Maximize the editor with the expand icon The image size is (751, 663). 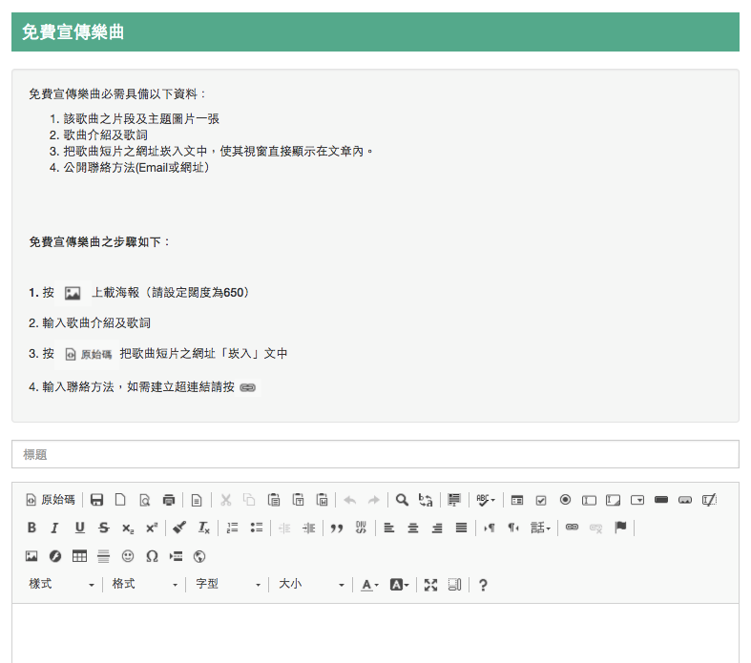click(x=430, y=585)
